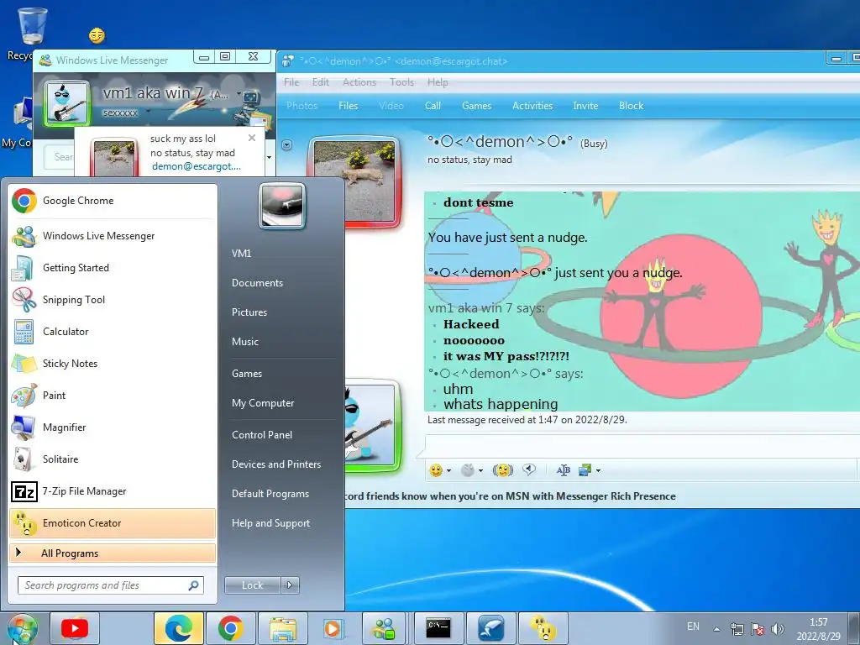Open Microsoft Edge from taskbar

pos(179,628)
